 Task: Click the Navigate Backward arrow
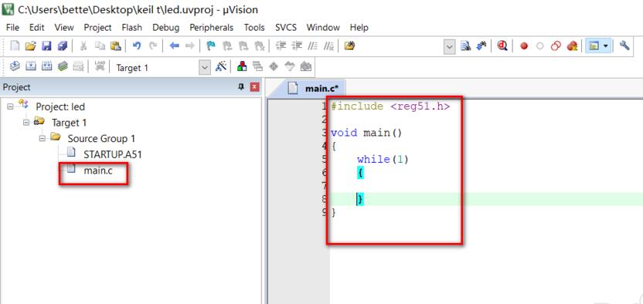click(x=175, y=46)
